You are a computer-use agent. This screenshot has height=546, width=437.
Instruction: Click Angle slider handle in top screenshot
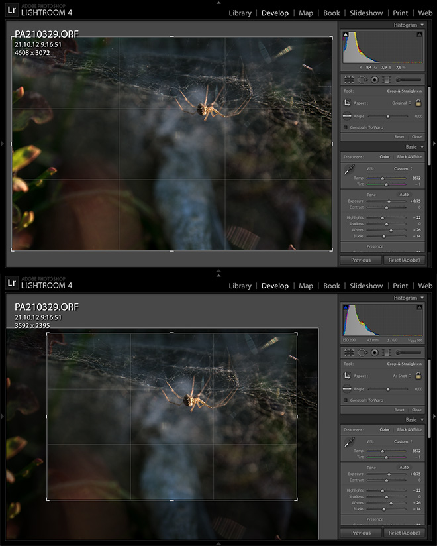[388, 117]
